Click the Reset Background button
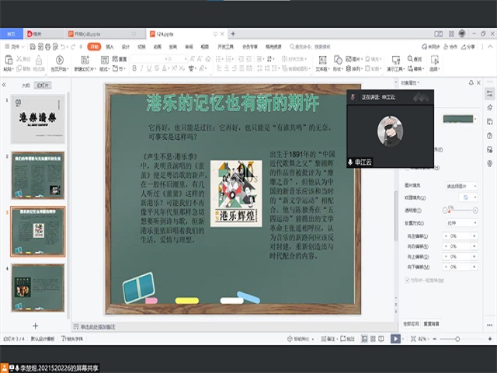Image resolution: width=497 pixels, height=373 pixels. click(432, 323)
